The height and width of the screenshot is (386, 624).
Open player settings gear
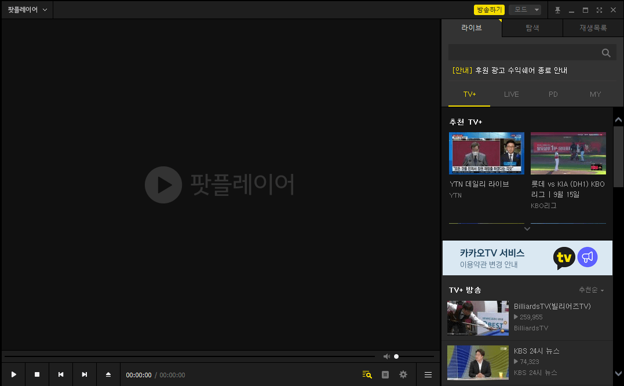point(403,374)
